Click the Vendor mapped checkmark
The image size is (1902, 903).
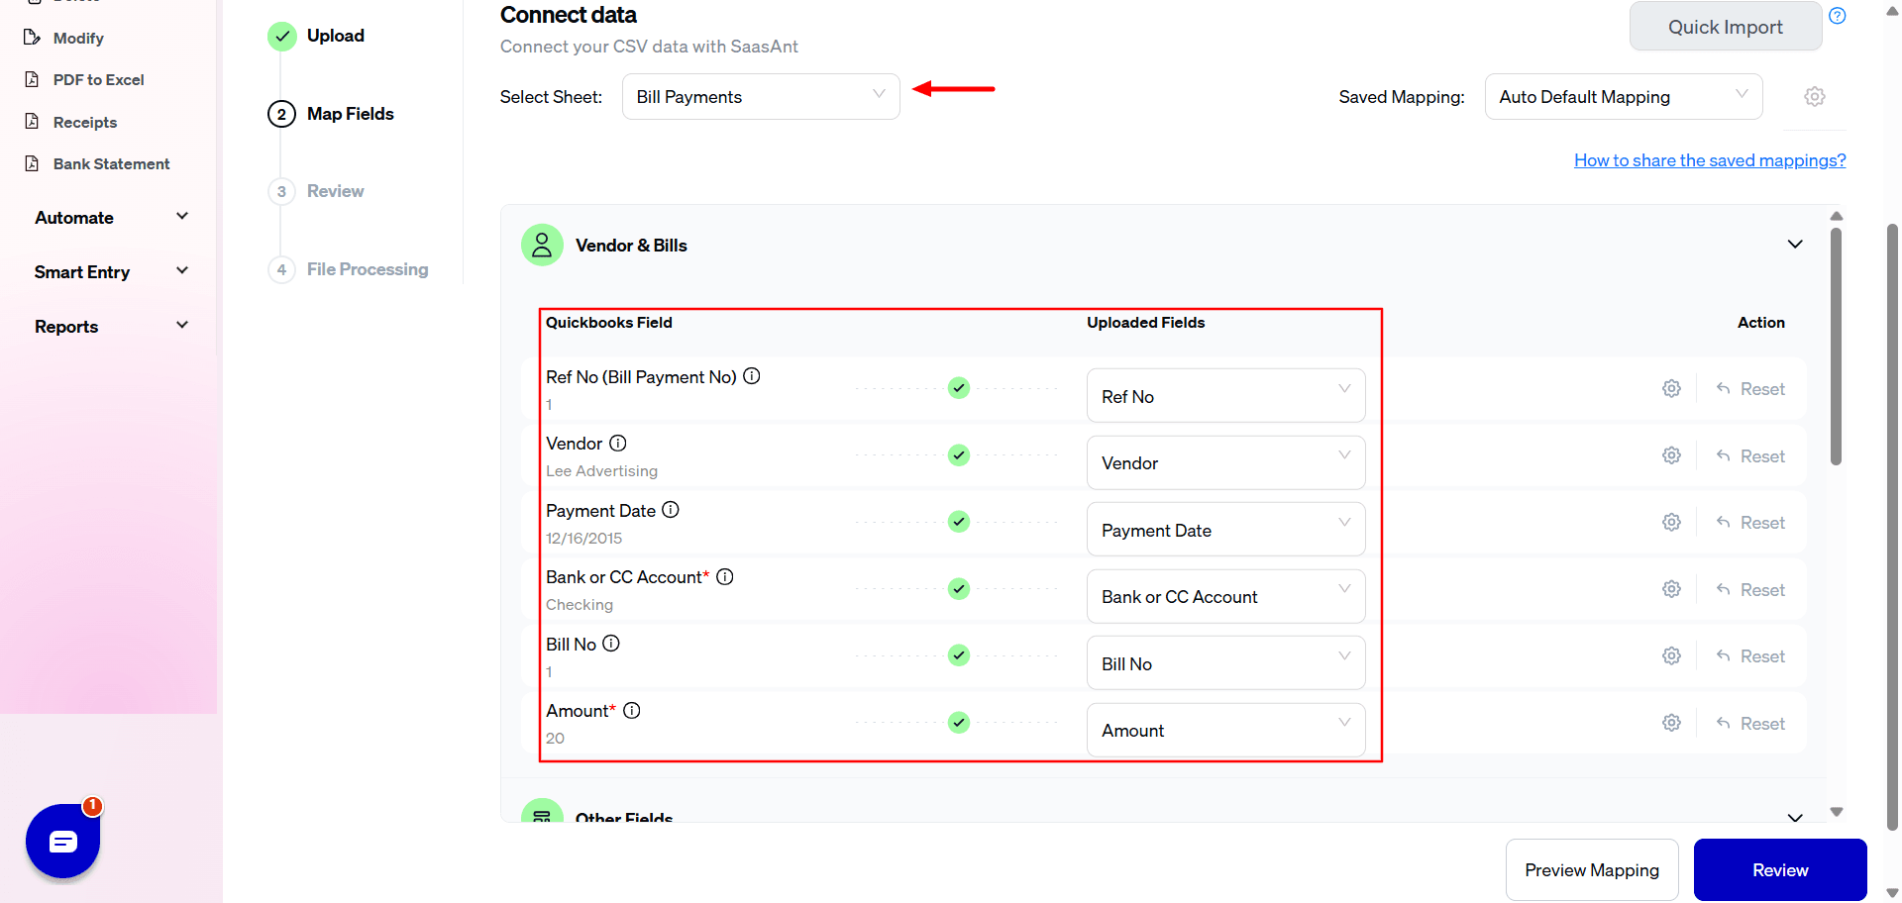point(958,455)
